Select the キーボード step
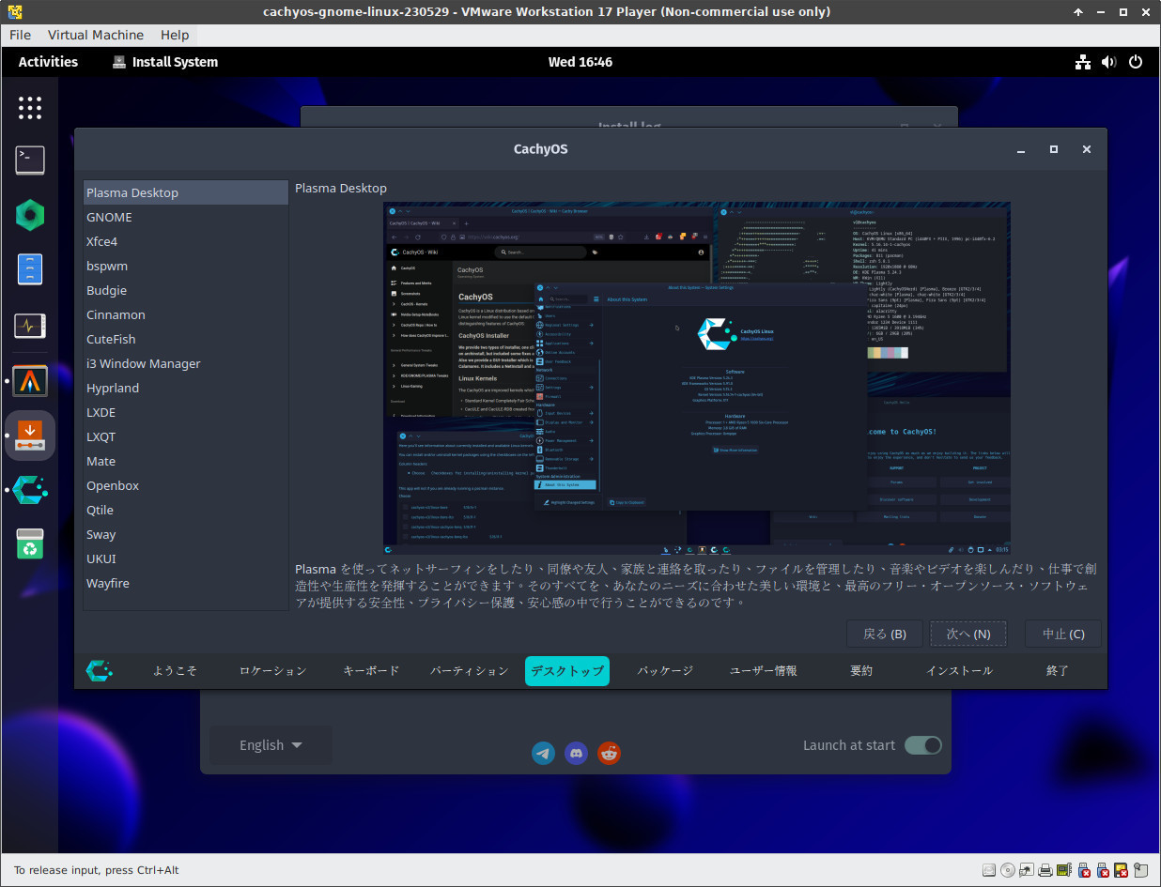This screenshot has height=887, width=1161. point(371,671)
